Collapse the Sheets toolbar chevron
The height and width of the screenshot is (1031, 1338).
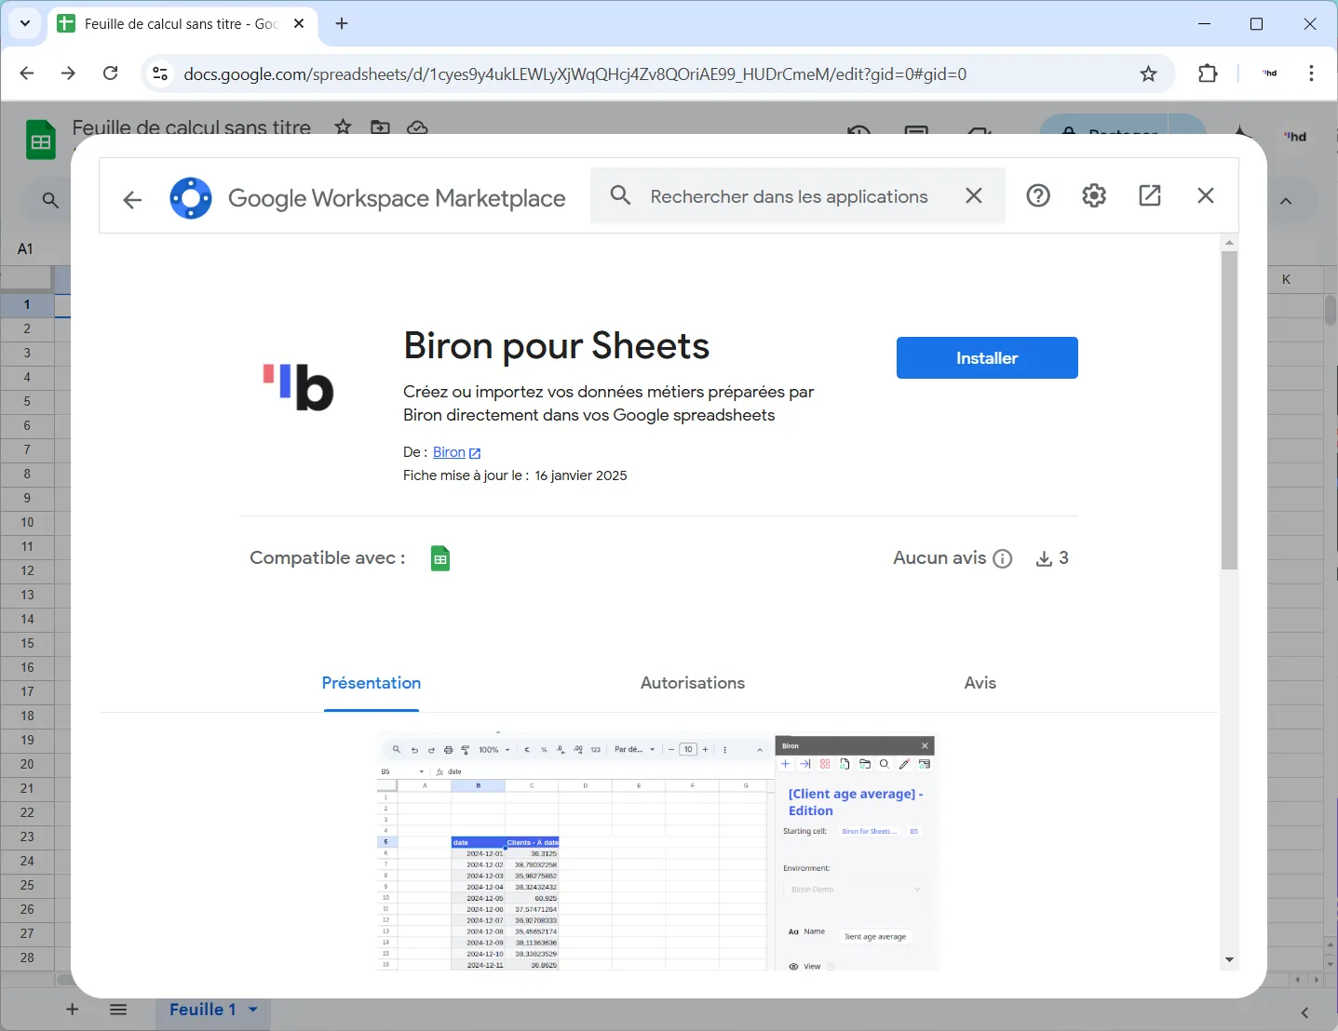pos(1286,201)
